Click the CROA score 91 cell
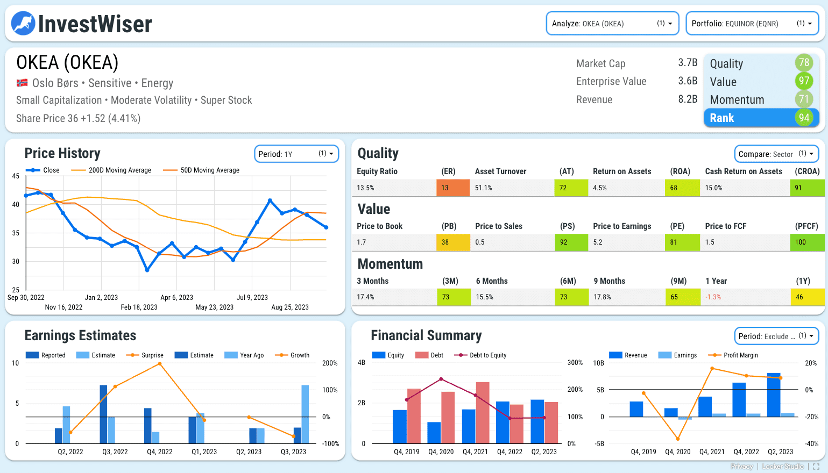The height and width of the screenshot is (473, 828). 807,188
